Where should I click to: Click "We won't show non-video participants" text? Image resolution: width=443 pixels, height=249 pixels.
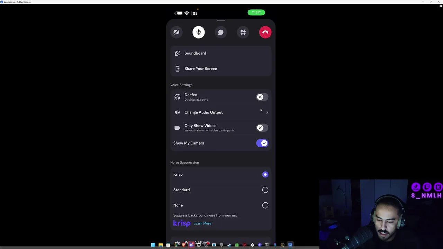[x=209, y=130]
